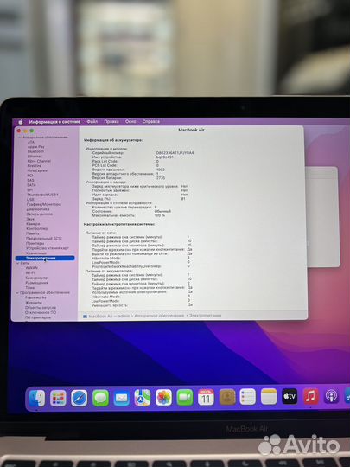Collapse the Сеть section
Image resolution: width=350 pixels, height=467 pixels.
click(x=18, y=263)
